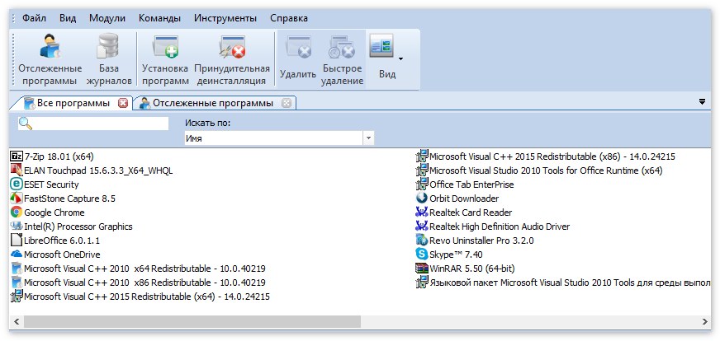Select Visual Studio 2010 Tools Office Runtime icon

tap(422, 170)
